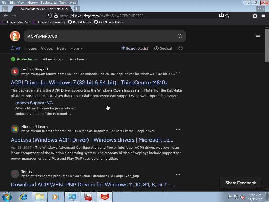The height and width of the screenshot is (202, 269).
Task: Click the Lenovo Support favicon
Action: [x=15, y=72]
